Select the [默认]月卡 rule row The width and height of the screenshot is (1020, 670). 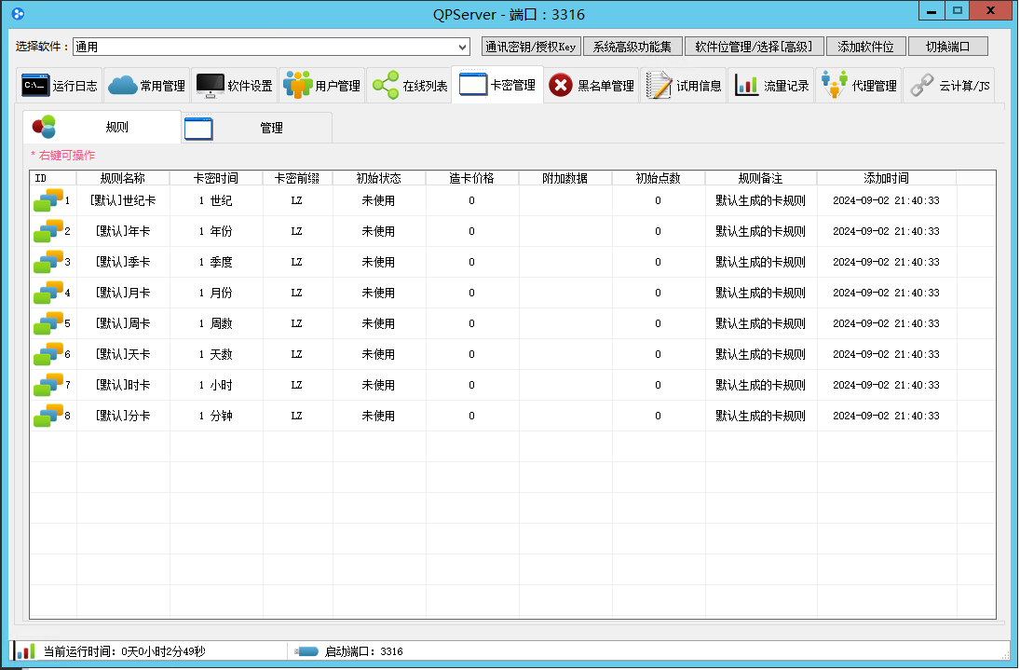click(x=122, y=293)
